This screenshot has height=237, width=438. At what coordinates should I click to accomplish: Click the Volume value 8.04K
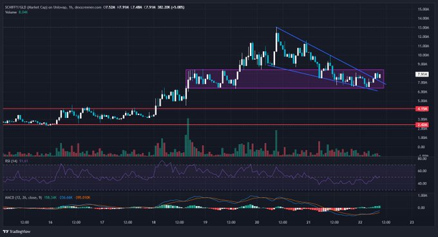(x=23, y=12)
